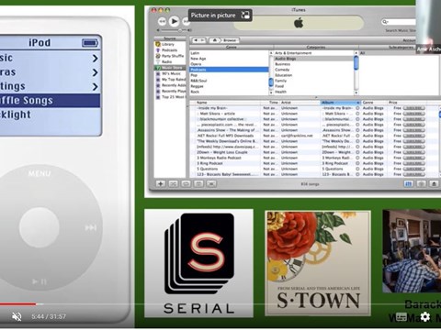Image resolution: width=441 pixels, height=330 pixels.
Task: Open the Recently Played playlist
Action: [x=170, y=91]
